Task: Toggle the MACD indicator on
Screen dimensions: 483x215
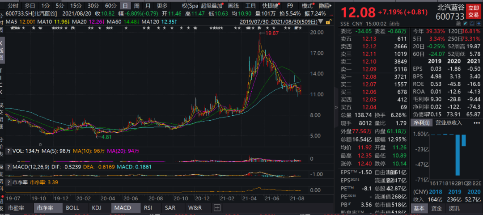Action: pos(122,208)
